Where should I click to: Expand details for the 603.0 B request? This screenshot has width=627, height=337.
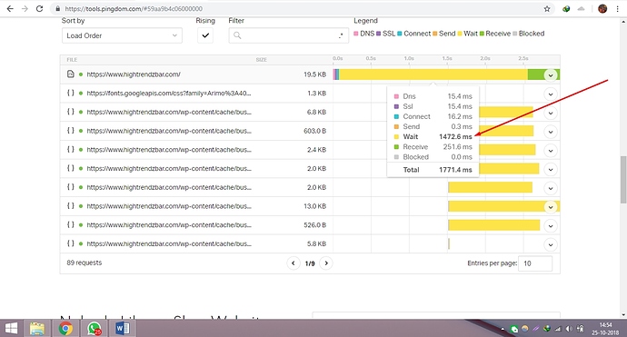(x=551, y=132)
